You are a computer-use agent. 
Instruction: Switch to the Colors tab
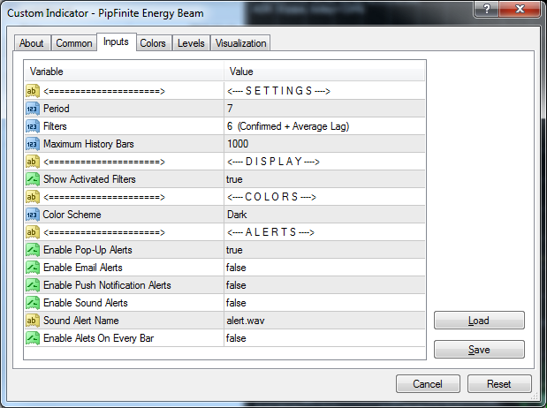coord(153,43)
